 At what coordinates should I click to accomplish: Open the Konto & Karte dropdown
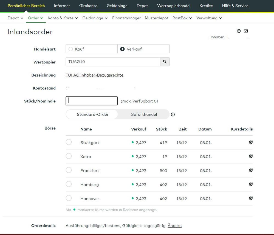coord(63,18)
